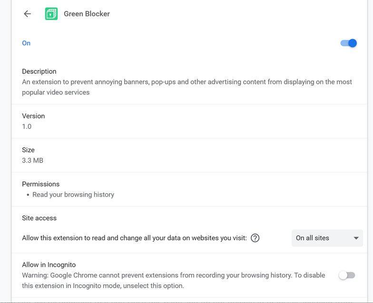The image size is (373, 303).
Task: Click the Permissions heading
Action: pos(40,184)
